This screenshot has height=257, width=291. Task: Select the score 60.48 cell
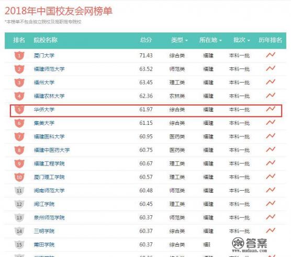point(146,191)
